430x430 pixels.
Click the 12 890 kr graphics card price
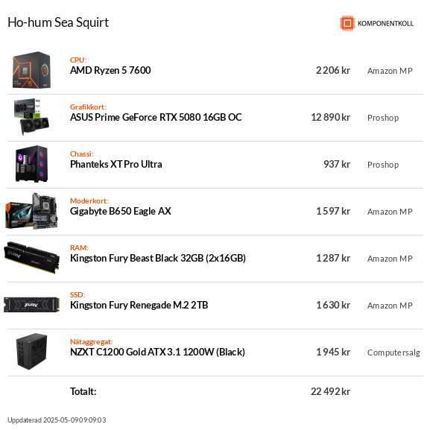tap(330, 117)
